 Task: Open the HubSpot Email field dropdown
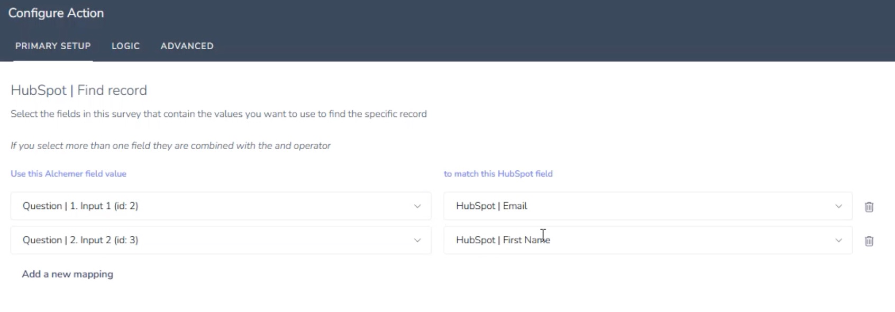(x=635, y=206)
